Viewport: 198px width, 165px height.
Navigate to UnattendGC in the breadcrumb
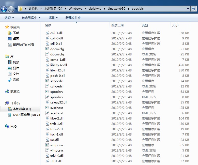117,9
